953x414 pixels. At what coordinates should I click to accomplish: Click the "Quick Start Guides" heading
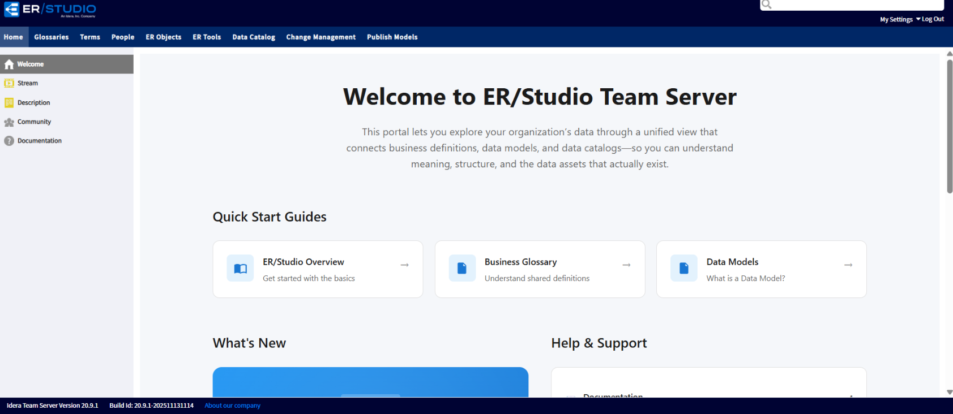(x=270, y=217)
